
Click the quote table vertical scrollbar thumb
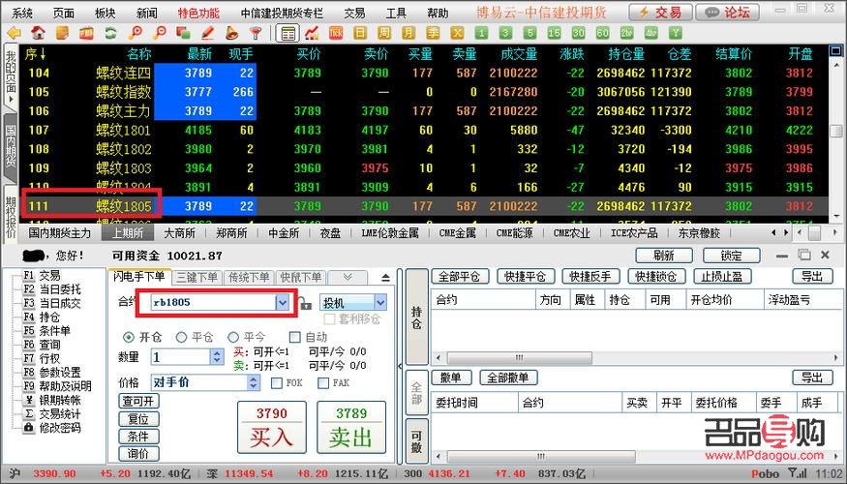[x=835, y=132]
